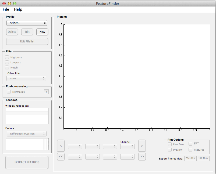Jump forward using the >> button
Screen dimensions: 216x174
[142, 157]
